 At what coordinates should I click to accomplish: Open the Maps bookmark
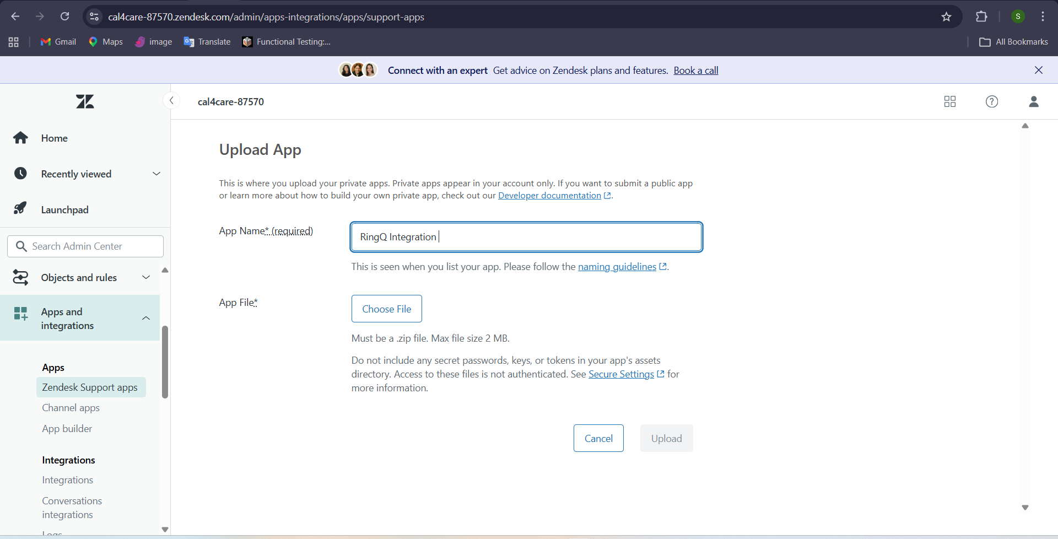106,42
